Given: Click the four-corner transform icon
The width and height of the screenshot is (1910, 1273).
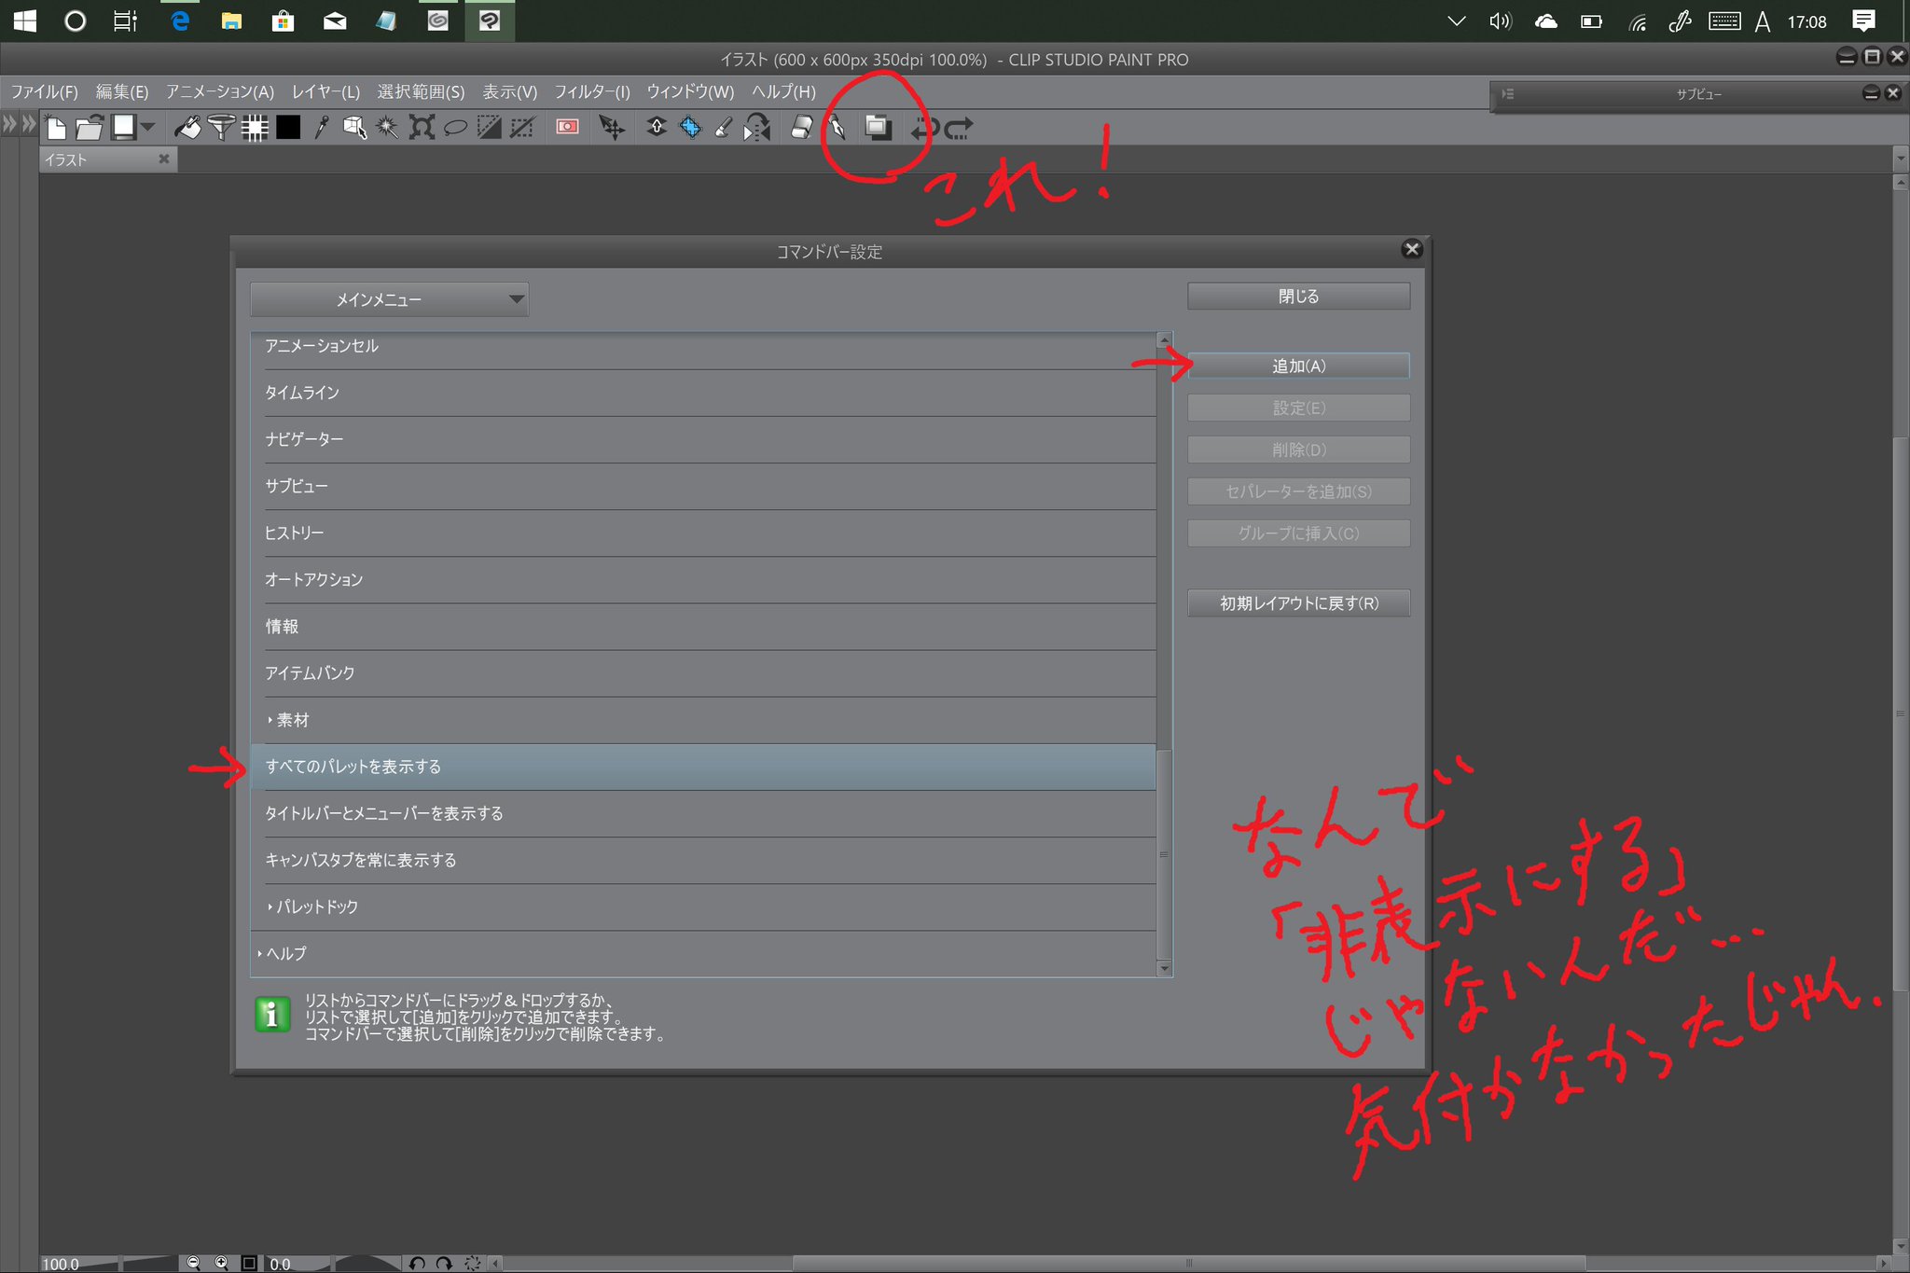Looking at the screenshot, I should [x=422, y=127].
